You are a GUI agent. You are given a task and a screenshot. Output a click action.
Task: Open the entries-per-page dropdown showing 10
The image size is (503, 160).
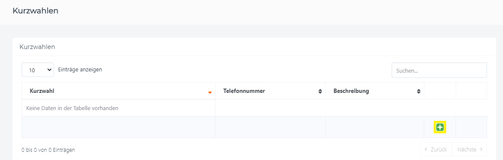[37, 70]
